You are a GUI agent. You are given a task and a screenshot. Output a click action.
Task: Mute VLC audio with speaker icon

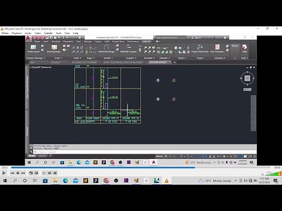pyautogui.click(x=263, y=174)
